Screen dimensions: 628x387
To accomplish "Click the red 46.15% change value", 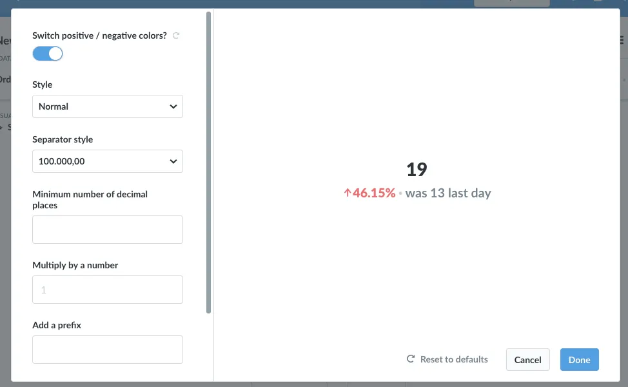I will (x=374, y=193).
